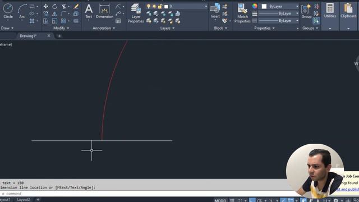Viewport: 359px width, 202px height.
Task: Switch to Layout2 tab
Action: point(24,200)
